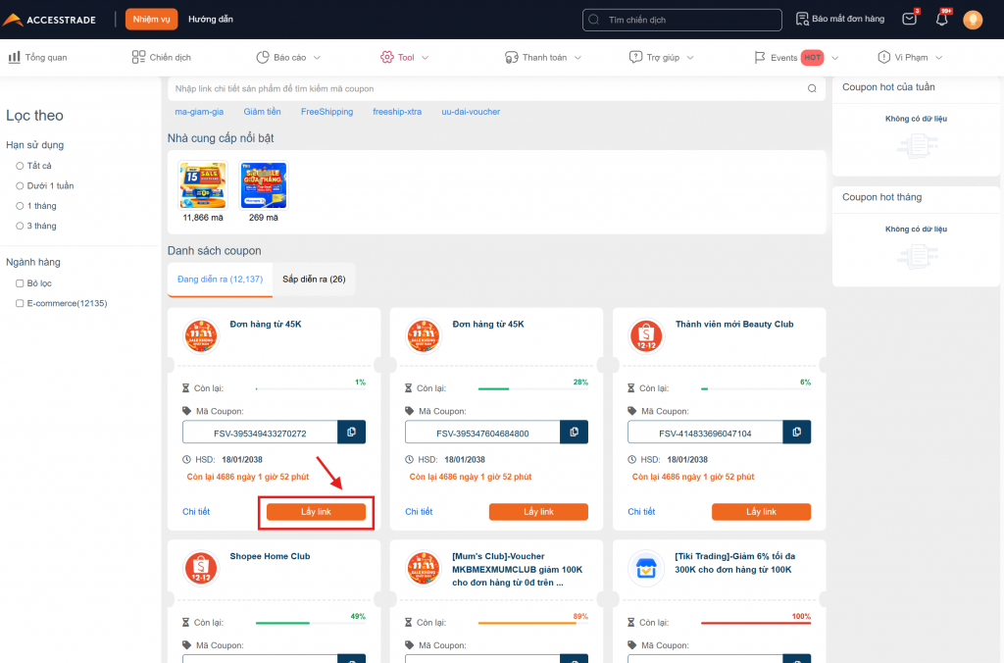This screenshot has width=1004, height=663.
Task: Click the Tổng quan bar chart icon
Action: pos(14,57)
